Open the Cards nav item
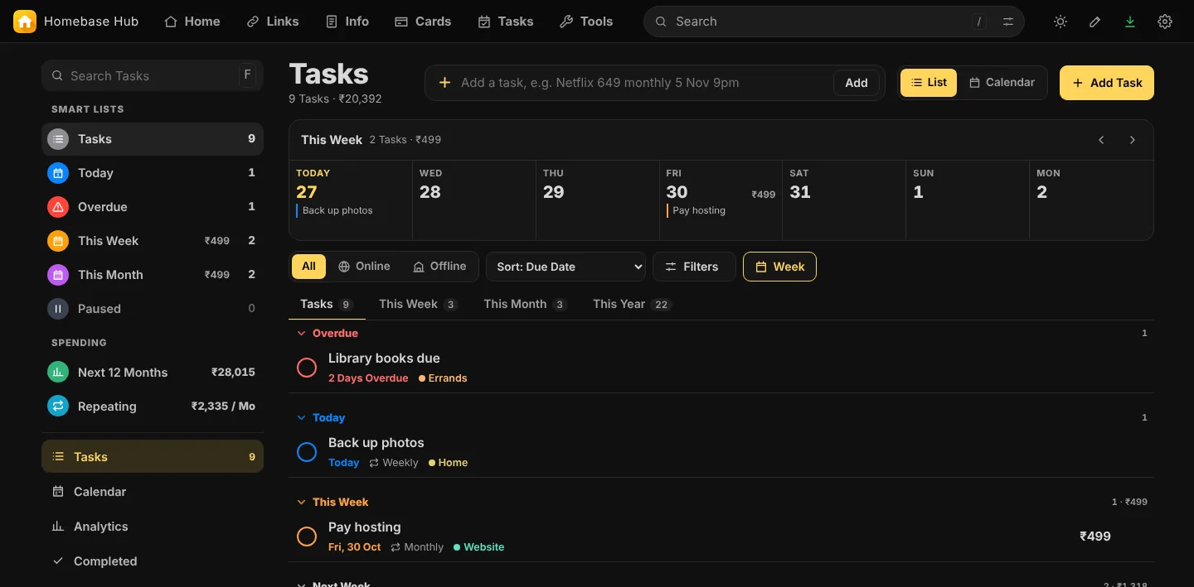This screenshot has width=1194, height=587. [x=423, y=22]
